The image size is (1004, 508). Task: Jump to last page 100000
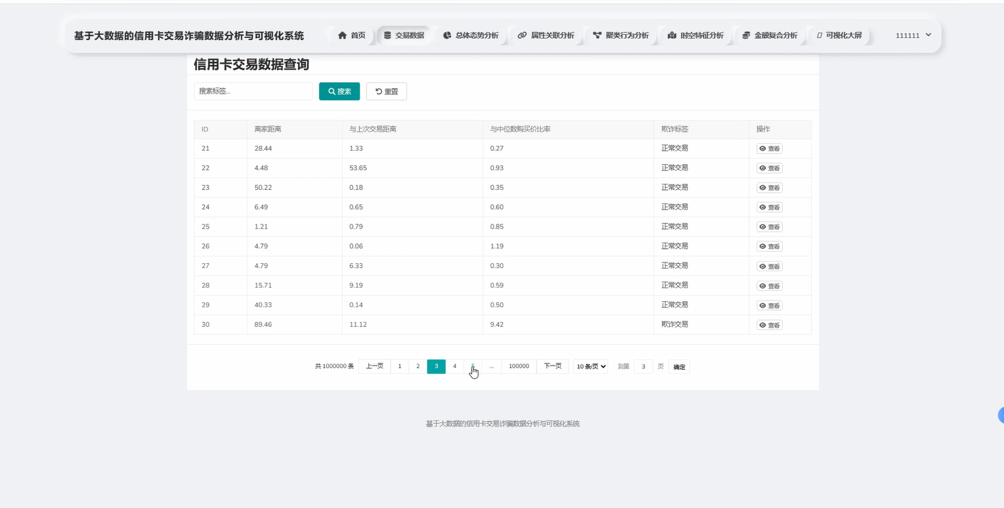[x=519, y=366]
